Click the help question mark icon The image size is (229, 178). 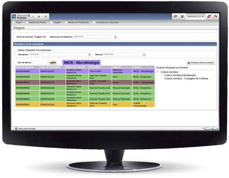tap(182, 16)
